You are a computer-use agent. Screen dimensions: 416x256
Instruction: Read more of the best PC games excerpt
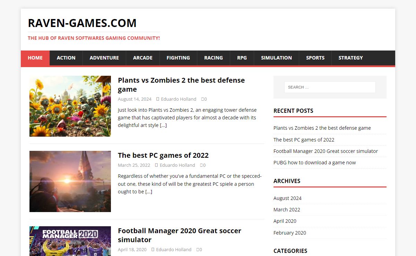click(149, 192)
